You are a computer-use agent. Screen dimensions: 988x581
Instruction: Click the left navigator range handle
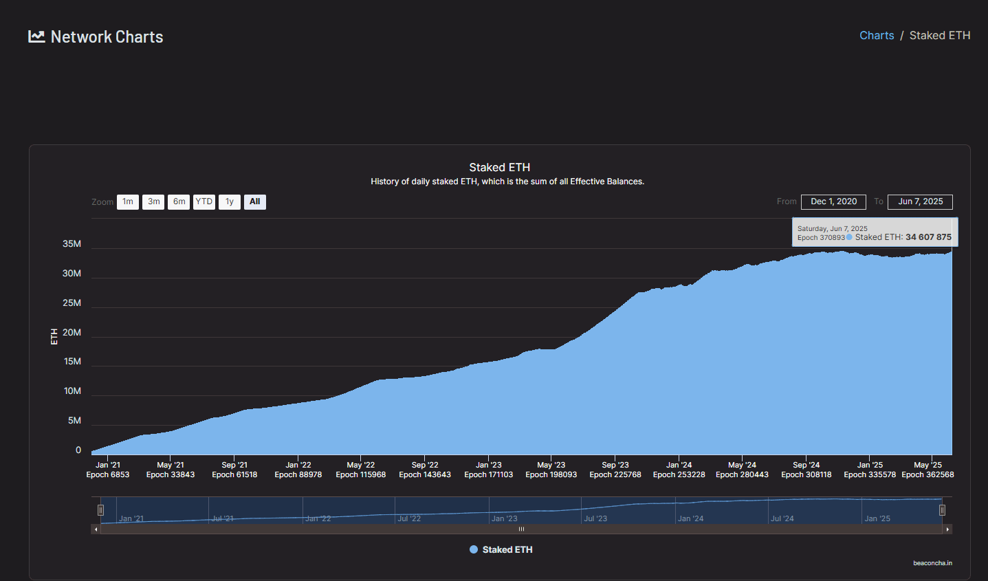click(100, 510)
